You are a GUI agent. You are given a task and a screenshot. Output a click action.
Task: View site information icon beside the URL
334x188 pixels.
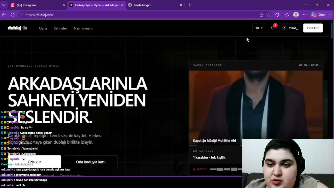(x=22, y=15)
